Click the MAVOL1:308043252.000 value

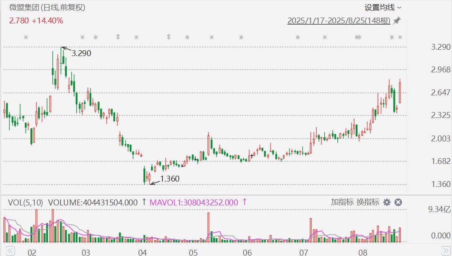(x=194, y=202)
